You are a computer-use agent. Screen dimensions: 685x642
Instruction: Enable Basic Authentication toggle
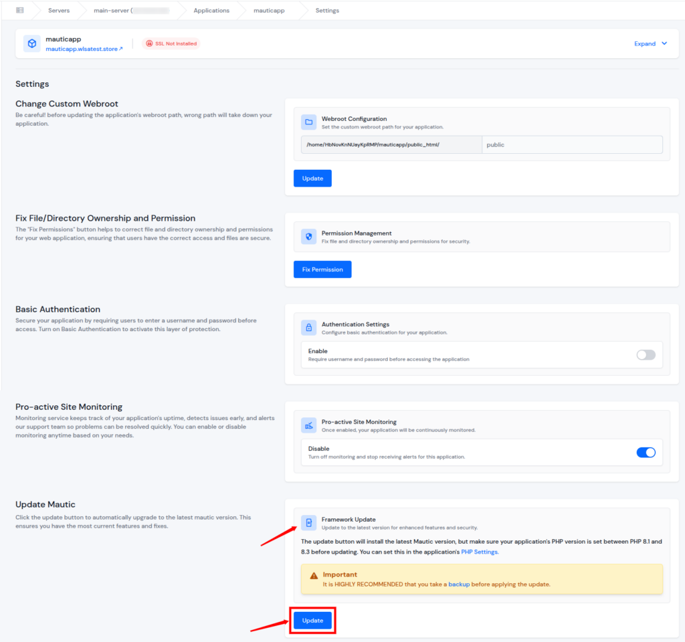[x=645, y=354]
